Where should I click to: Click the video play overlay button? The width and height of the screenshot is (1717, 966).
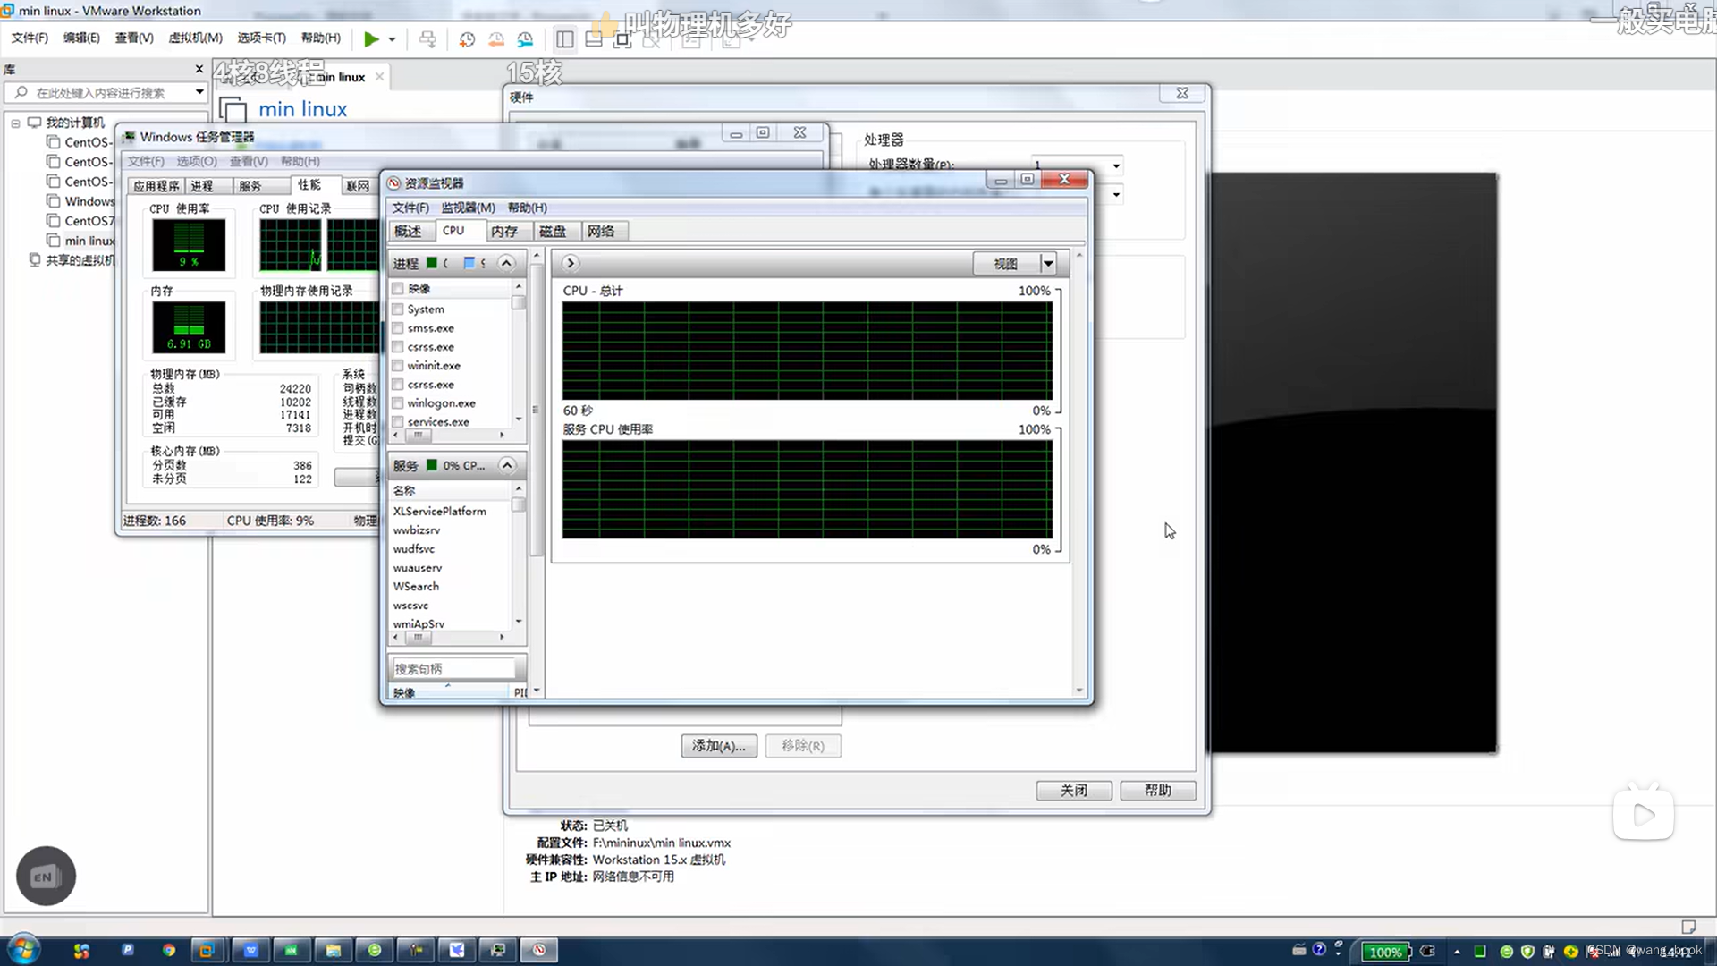pyautogui.click(x=1644, y=815)
